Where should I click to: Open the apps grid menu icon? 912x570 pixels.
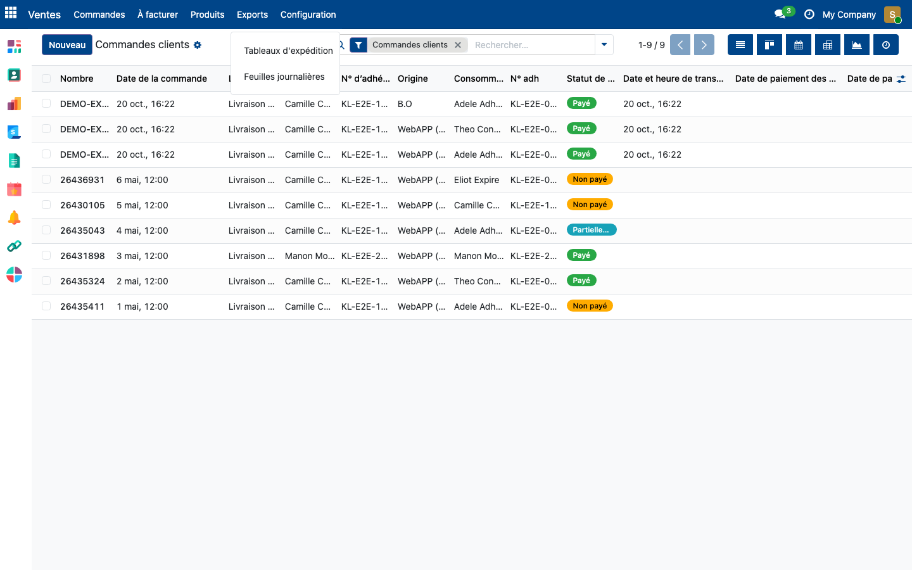[11, 13]
